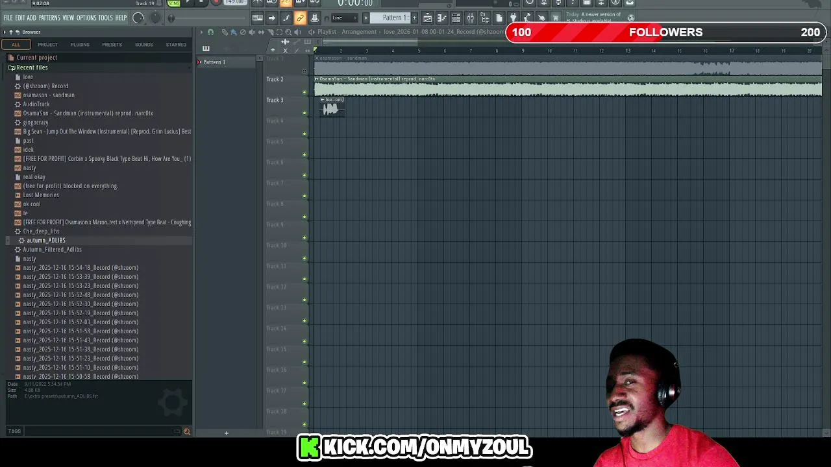The height and width of the screenshot is (467, 831).
Task: Open the Playlist view icon
Action: [428, 18]
